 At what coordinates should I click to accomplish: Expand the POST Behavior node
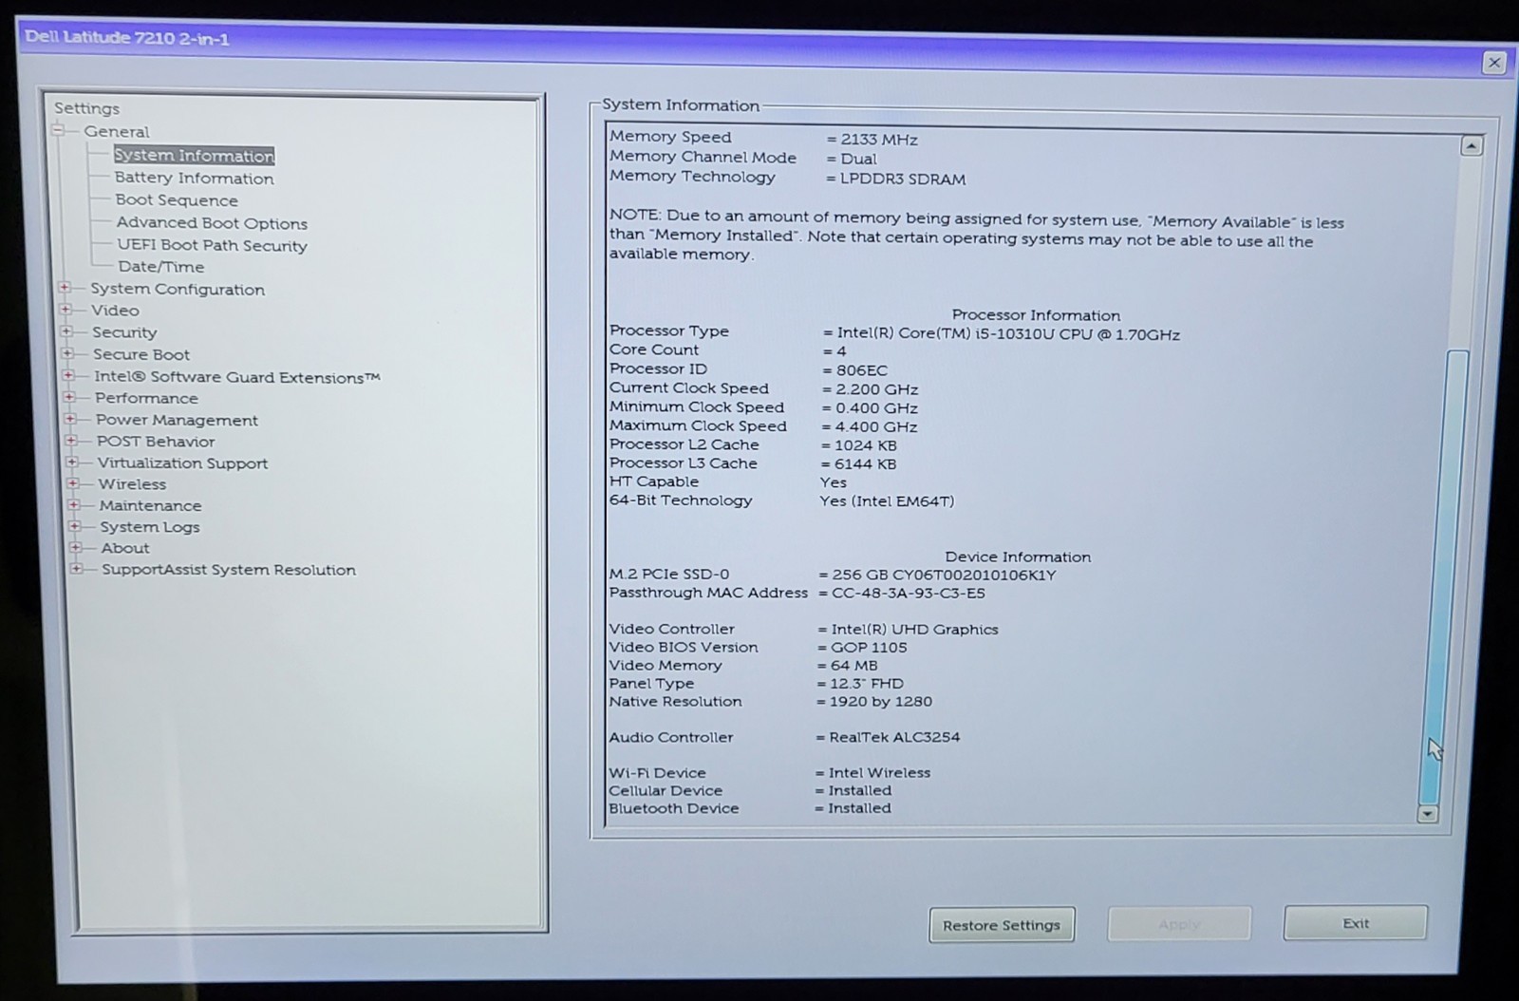click(x=71, y=441)
